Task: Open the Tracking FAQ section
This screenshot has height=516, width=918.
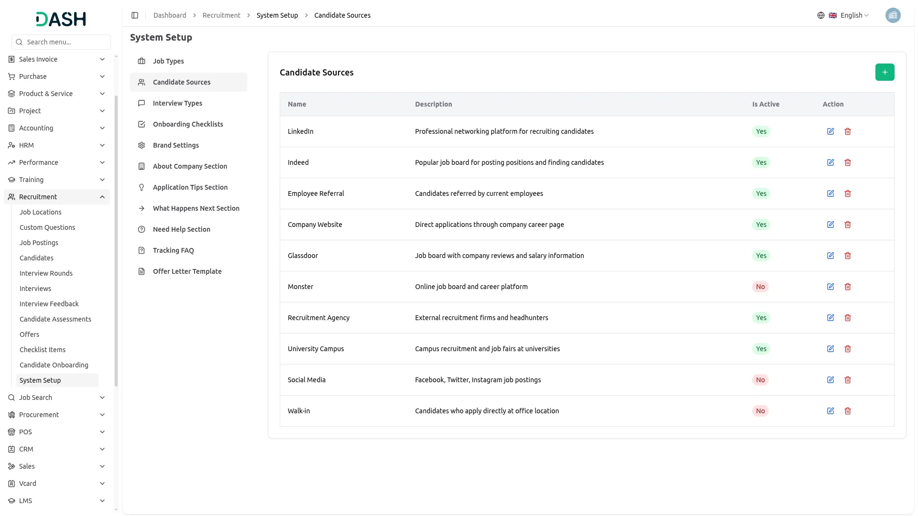Action: 188,250
